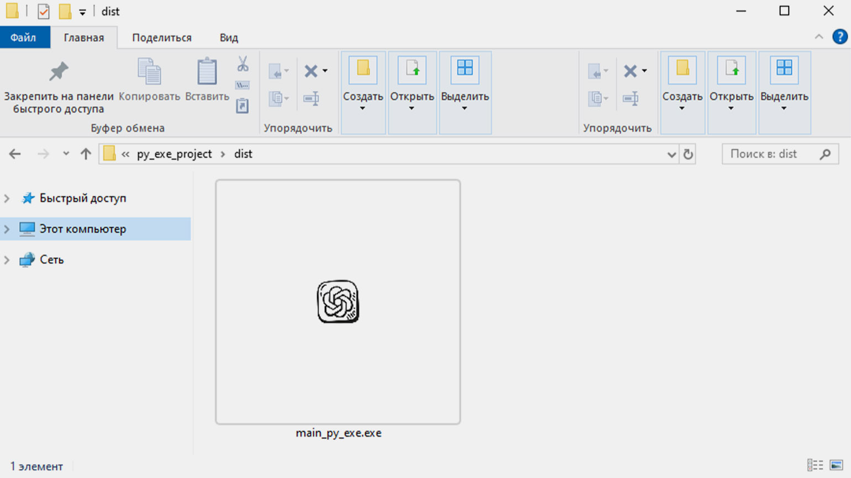Click the Быстрый доступ star icon
The width and height of the screenshot is (851, 478).
pos(28,198)
